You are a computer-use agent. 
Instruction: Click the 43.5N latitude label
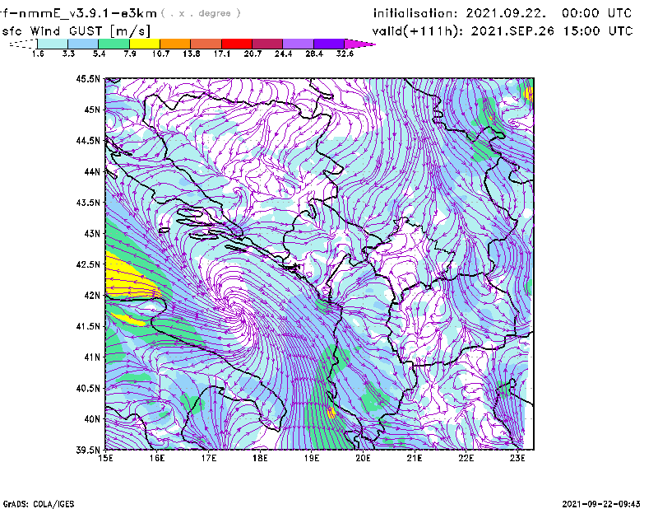coord(88,203)
